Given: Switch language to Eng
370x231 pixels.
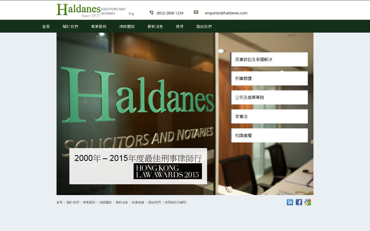Looking at the screenshot, I should pos(131,14).
